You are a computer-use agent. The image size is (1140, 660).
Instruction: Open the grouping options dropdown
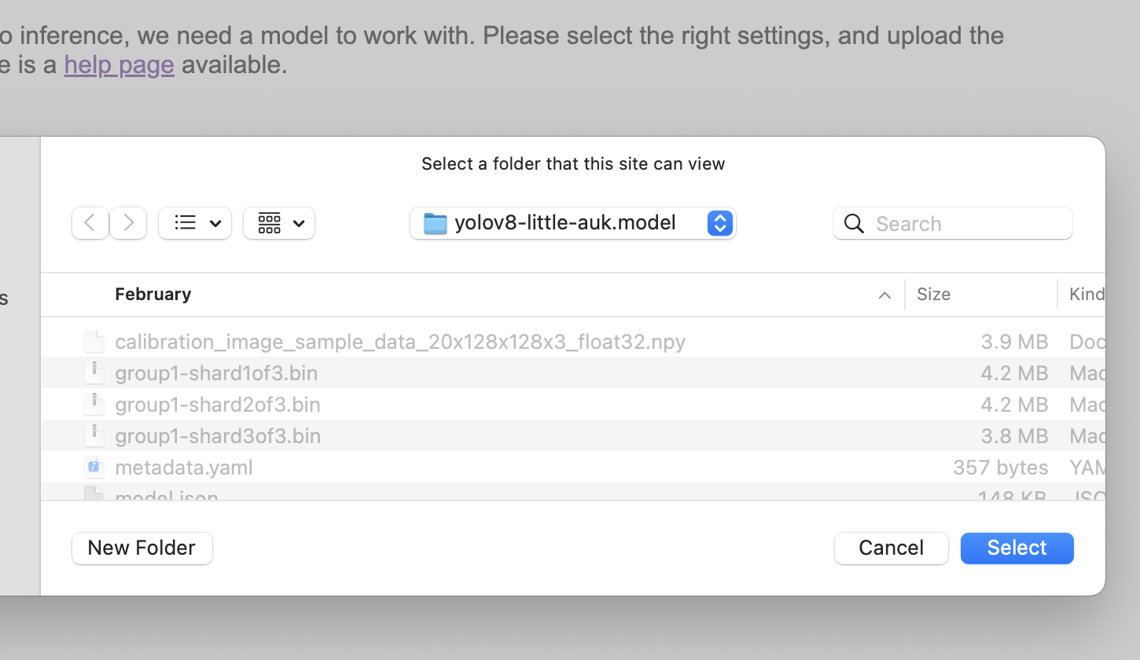279,223
